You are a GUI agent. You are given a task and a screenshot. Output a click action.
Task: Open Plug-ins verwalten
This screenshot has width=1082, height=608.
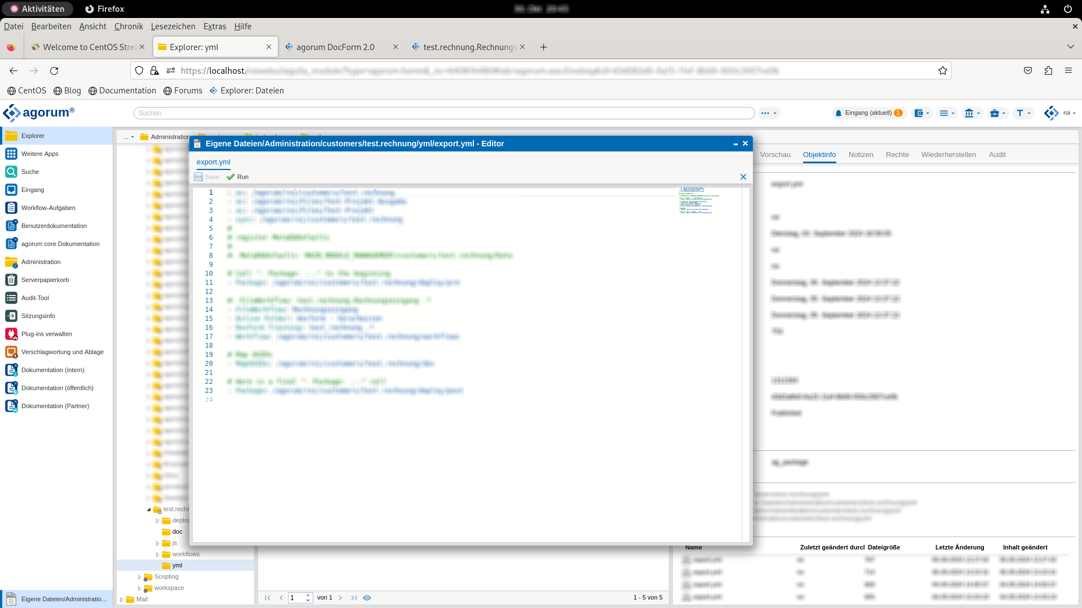coord(56,334)
